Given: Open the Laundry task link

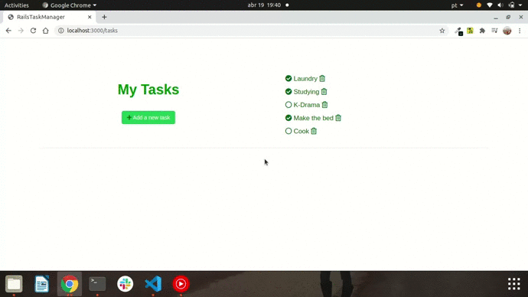Looking at the screenshot, I should [305, 79].
